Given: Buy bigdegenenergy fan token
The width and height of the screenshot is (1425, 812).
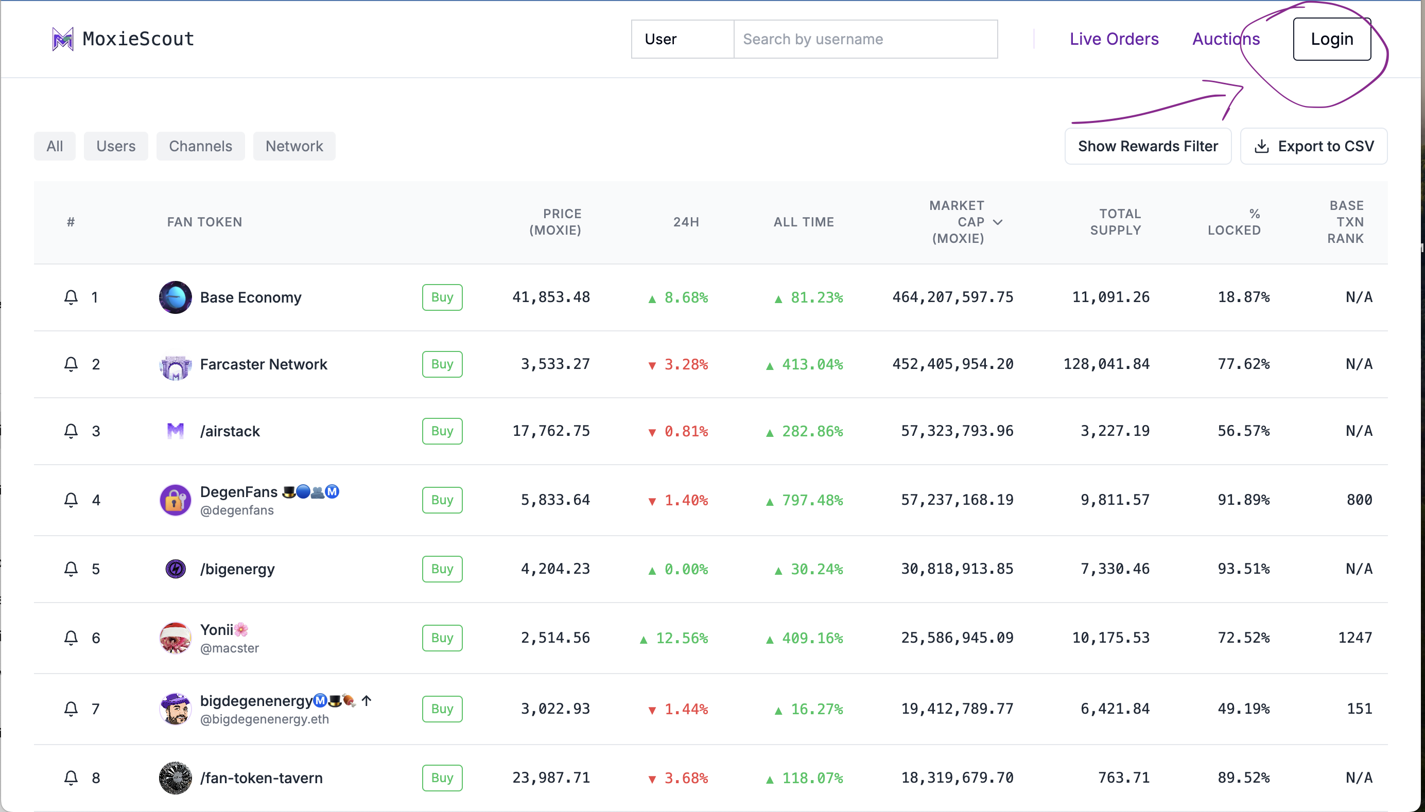Looking at the screenshot, I should [442, 709].
